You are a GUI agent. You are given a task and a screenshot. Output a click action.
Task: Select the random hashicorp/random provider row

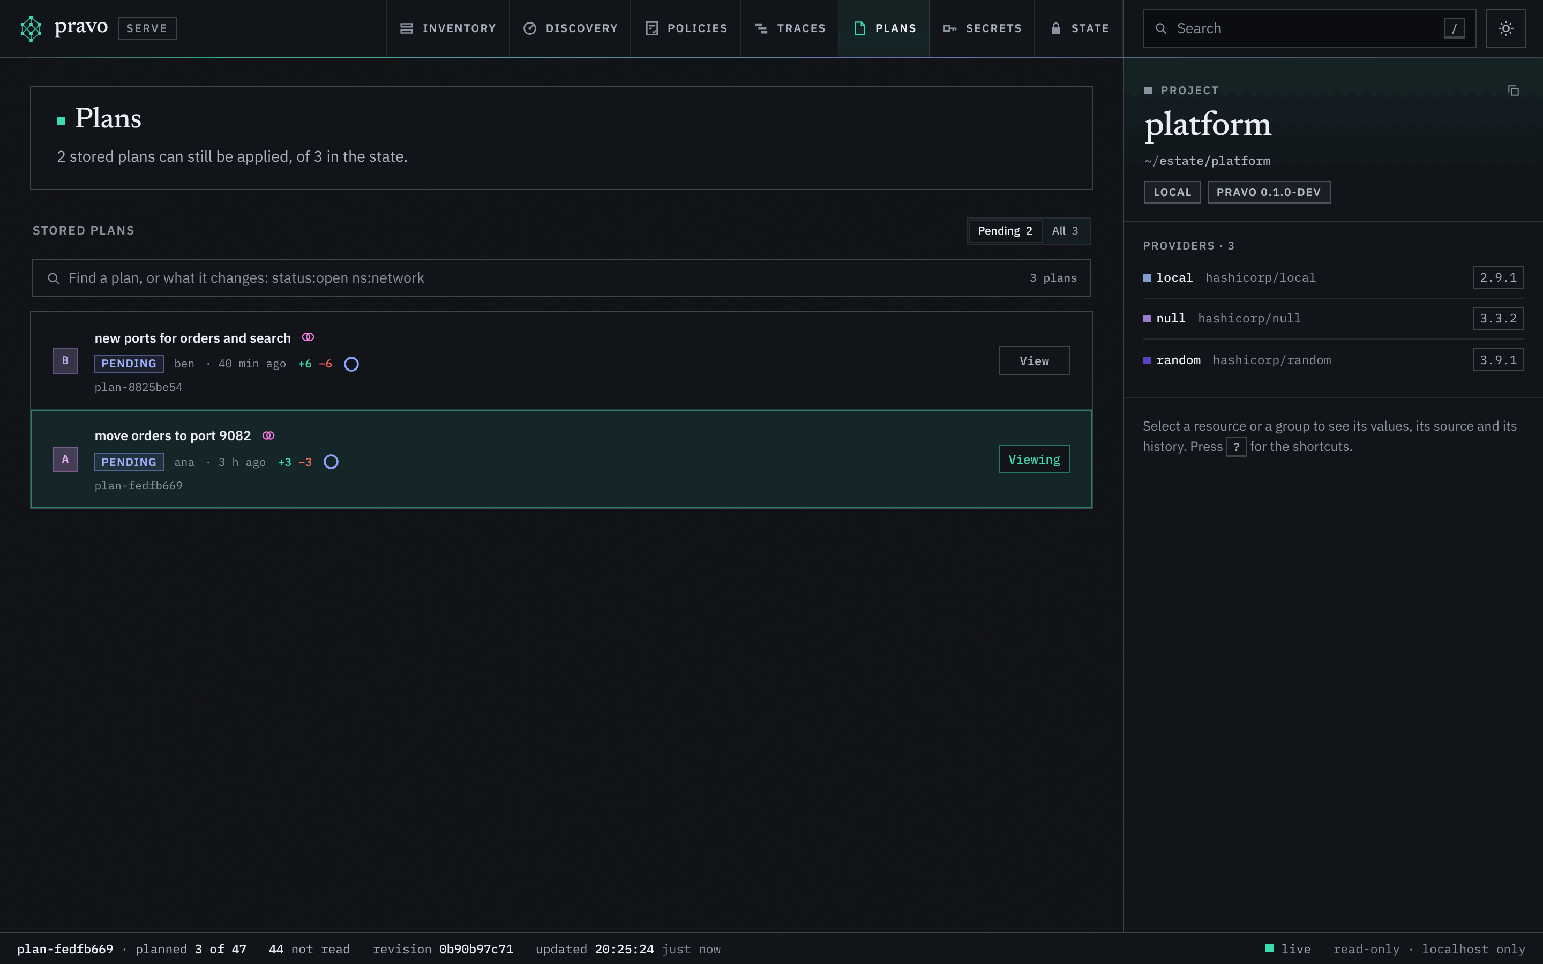[1332, 359]
